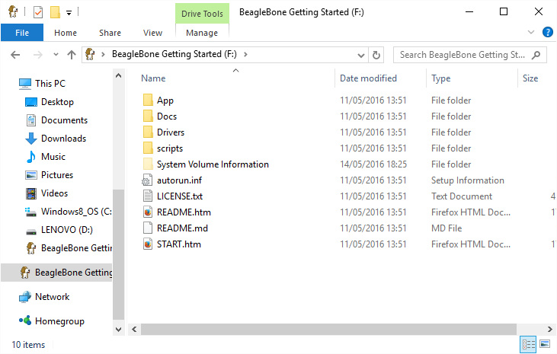Open the Customize Quick Access Toolbar dropdown

click(69, 13)
